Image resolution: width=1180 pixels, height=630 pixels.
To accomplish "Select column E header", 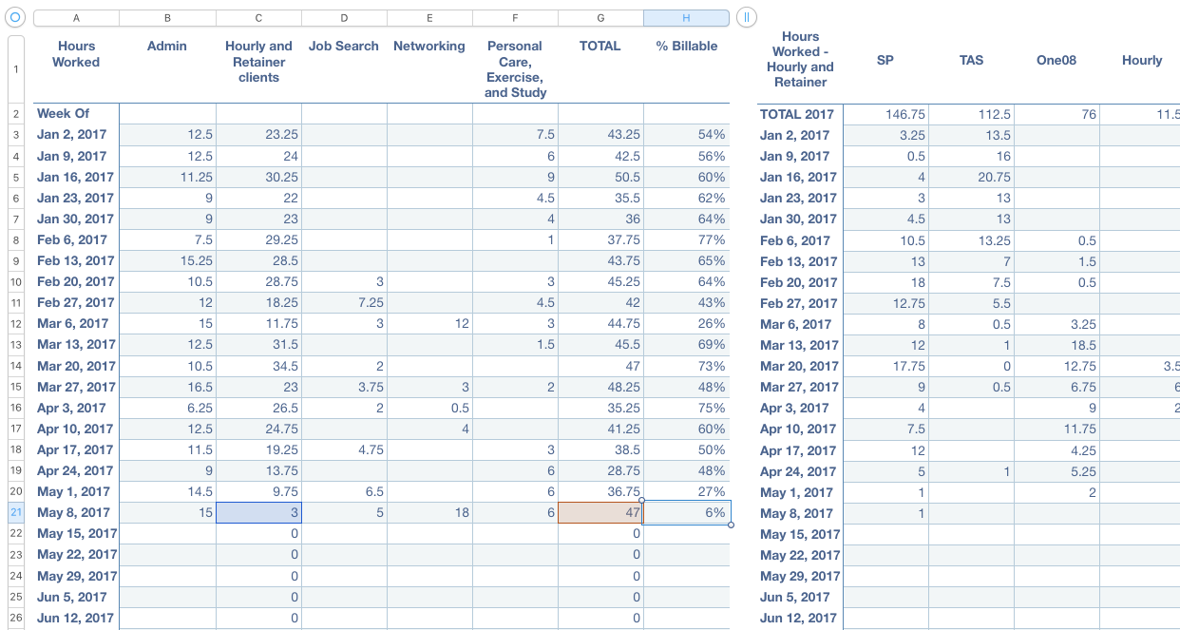I will tap(429, 18).
